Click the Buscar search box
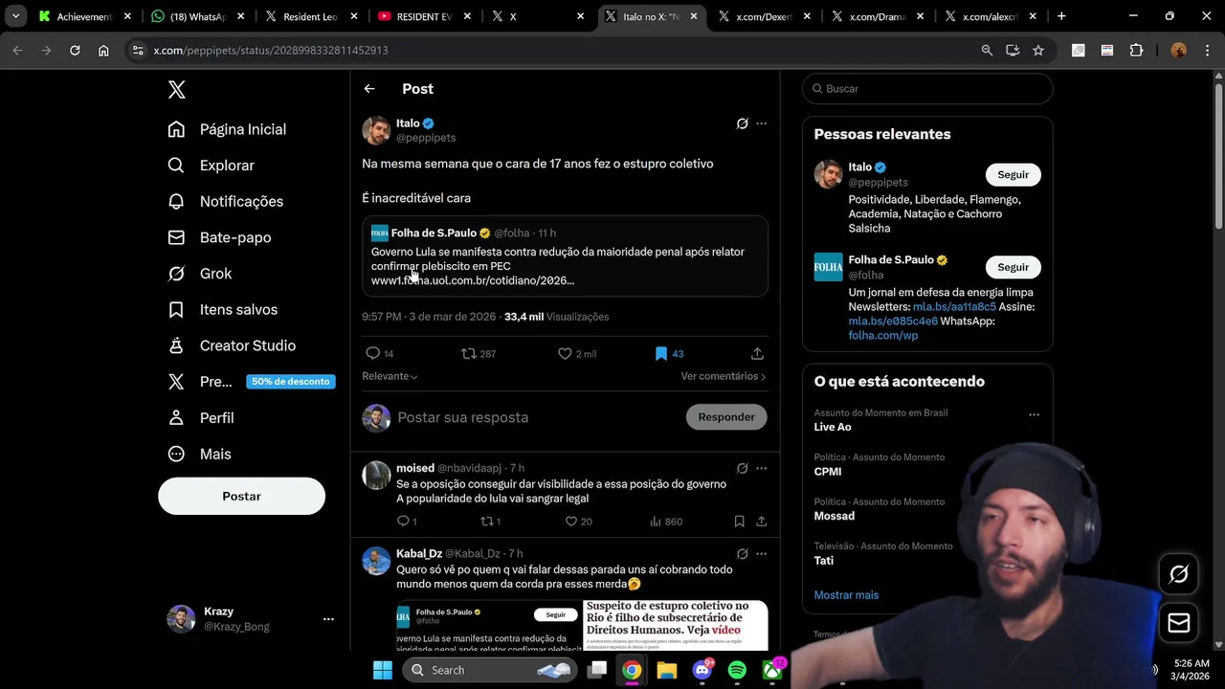This screenshot has width=1225, height=689. [927, 89]
